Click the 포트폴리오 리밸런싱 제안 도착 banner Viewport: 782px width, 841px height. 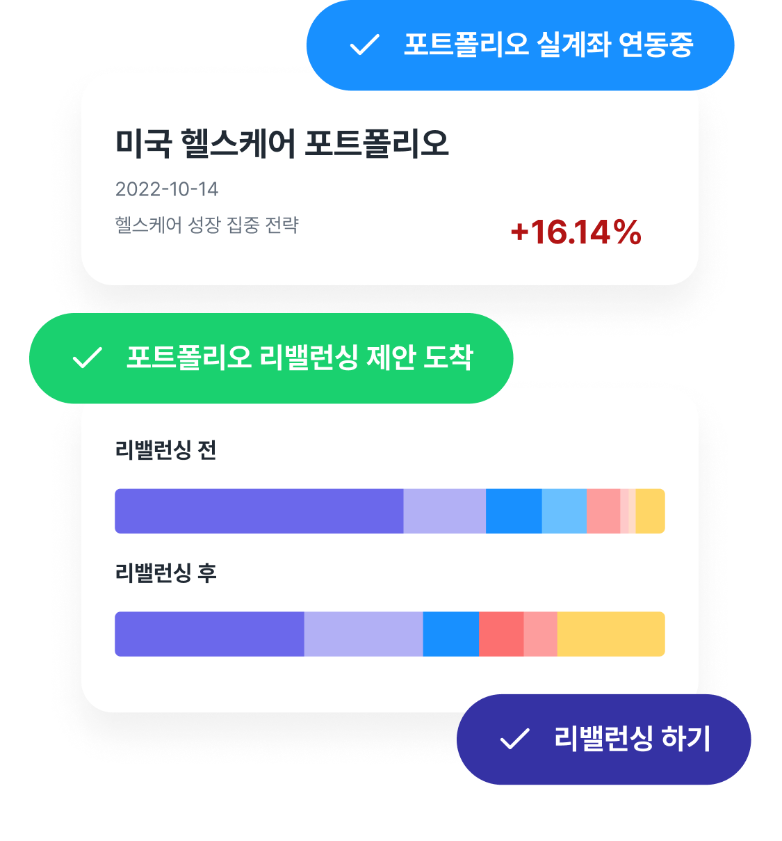pos(271,358)
